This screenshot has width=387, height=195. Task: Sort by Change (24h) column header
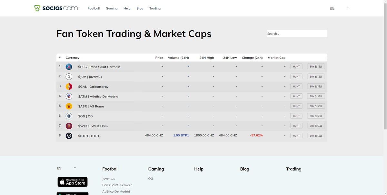click(252, 58)
